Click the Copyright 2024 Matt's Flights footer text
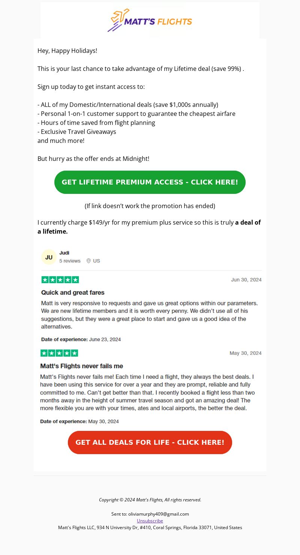Viewport: 300px width, 555px height. pyautogui.click(x=150, y=500)
